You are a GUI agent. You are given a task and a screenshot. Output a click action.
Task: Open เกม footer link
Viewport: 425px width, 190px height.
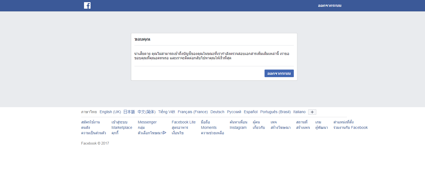[318, 122]
